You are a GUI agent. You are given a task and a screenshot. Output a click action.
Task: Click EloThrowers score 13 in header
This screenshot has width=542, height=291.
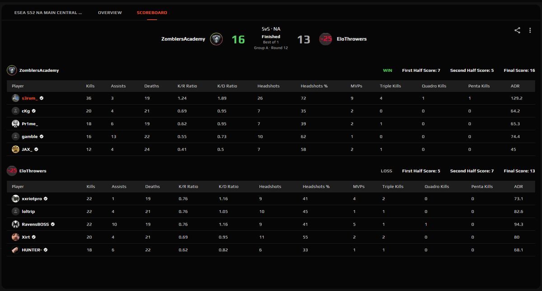click(304, 39)
